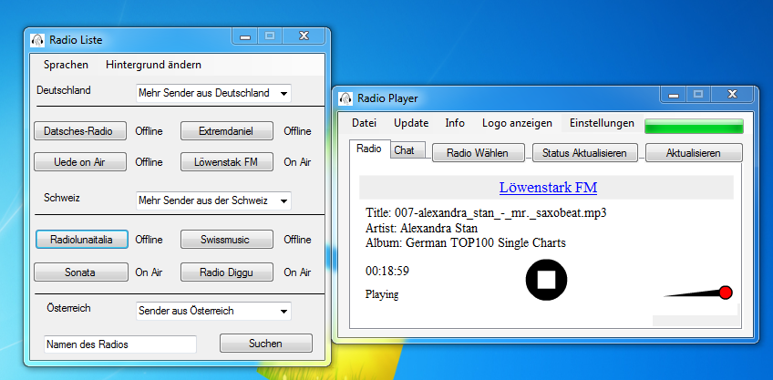Open the Sender aus Österreich dropdown

pos(213,311)
